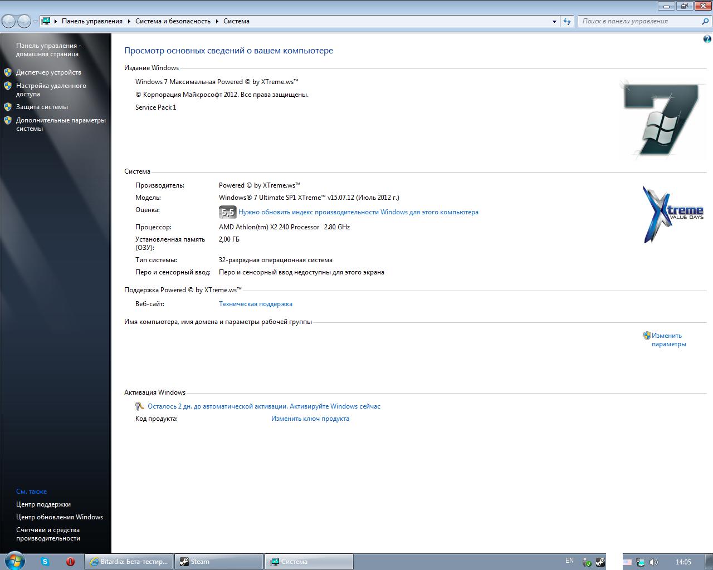Click the search magnifier icon
This screenshot has height=570, width=713.
click(x=706, y=21)
